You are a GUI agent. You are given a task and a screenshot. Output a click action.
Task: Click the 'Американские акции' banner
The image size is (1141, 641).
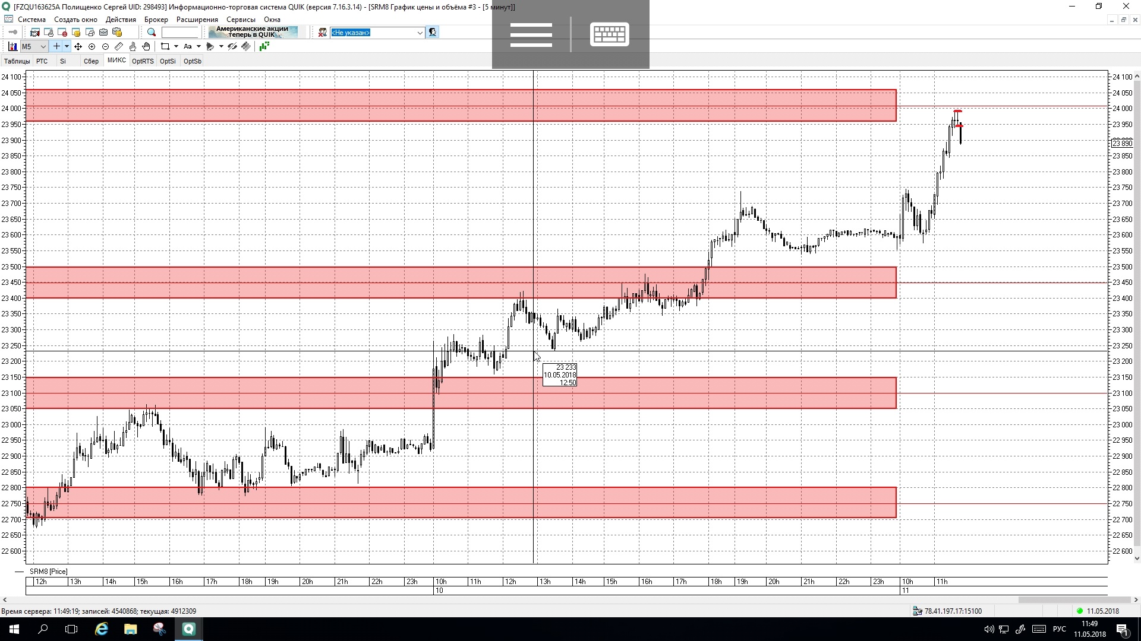point(253,32)
